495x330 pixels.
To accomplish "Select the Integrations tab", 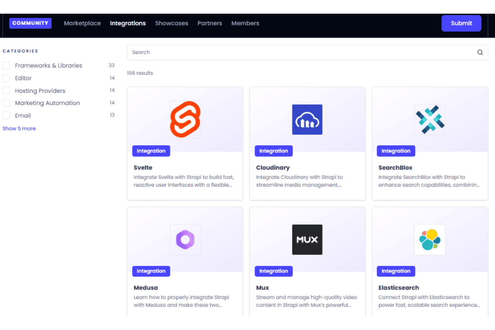I will click(x=128, y=23).
